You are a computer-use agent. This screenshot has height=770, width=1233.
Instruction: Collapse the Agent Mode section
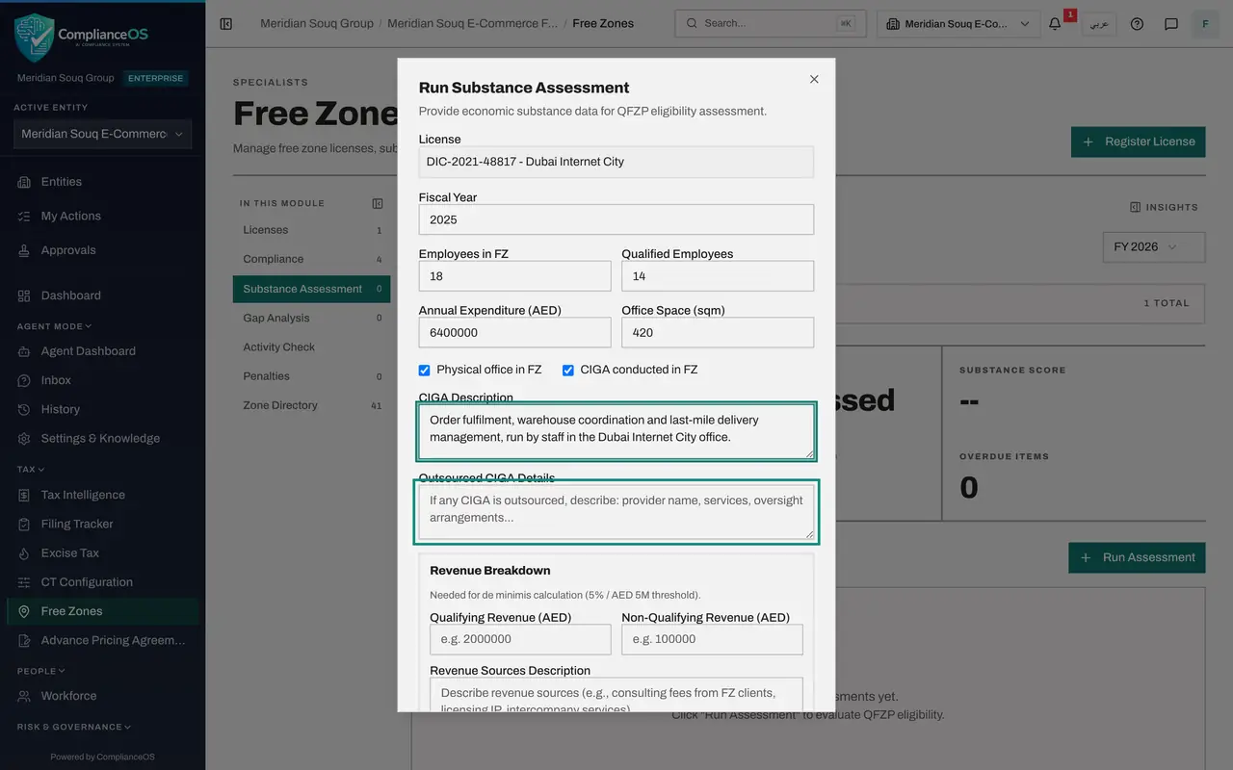click(54, 326)
